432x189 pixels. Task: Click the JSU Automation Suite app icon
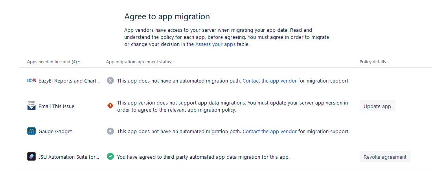tap(31, 157)
